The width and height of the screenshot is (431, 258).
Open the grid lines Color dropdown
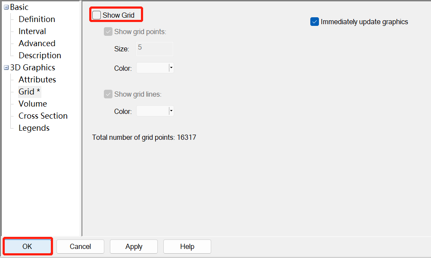pyautogui.click(x=171, y=111)
